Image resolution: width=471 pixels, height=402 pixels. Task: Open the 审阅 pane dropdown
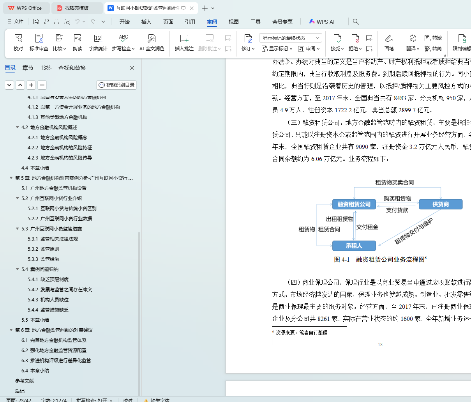click(x=309, y=49)
